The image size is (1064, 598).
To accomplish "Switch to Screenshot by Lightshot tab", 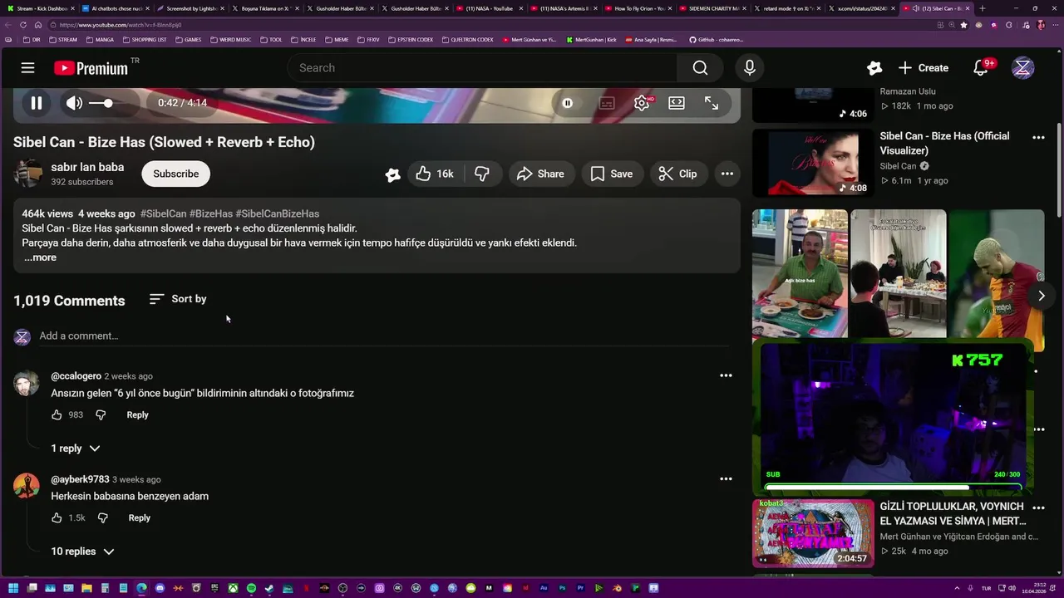I will [190, 8].
